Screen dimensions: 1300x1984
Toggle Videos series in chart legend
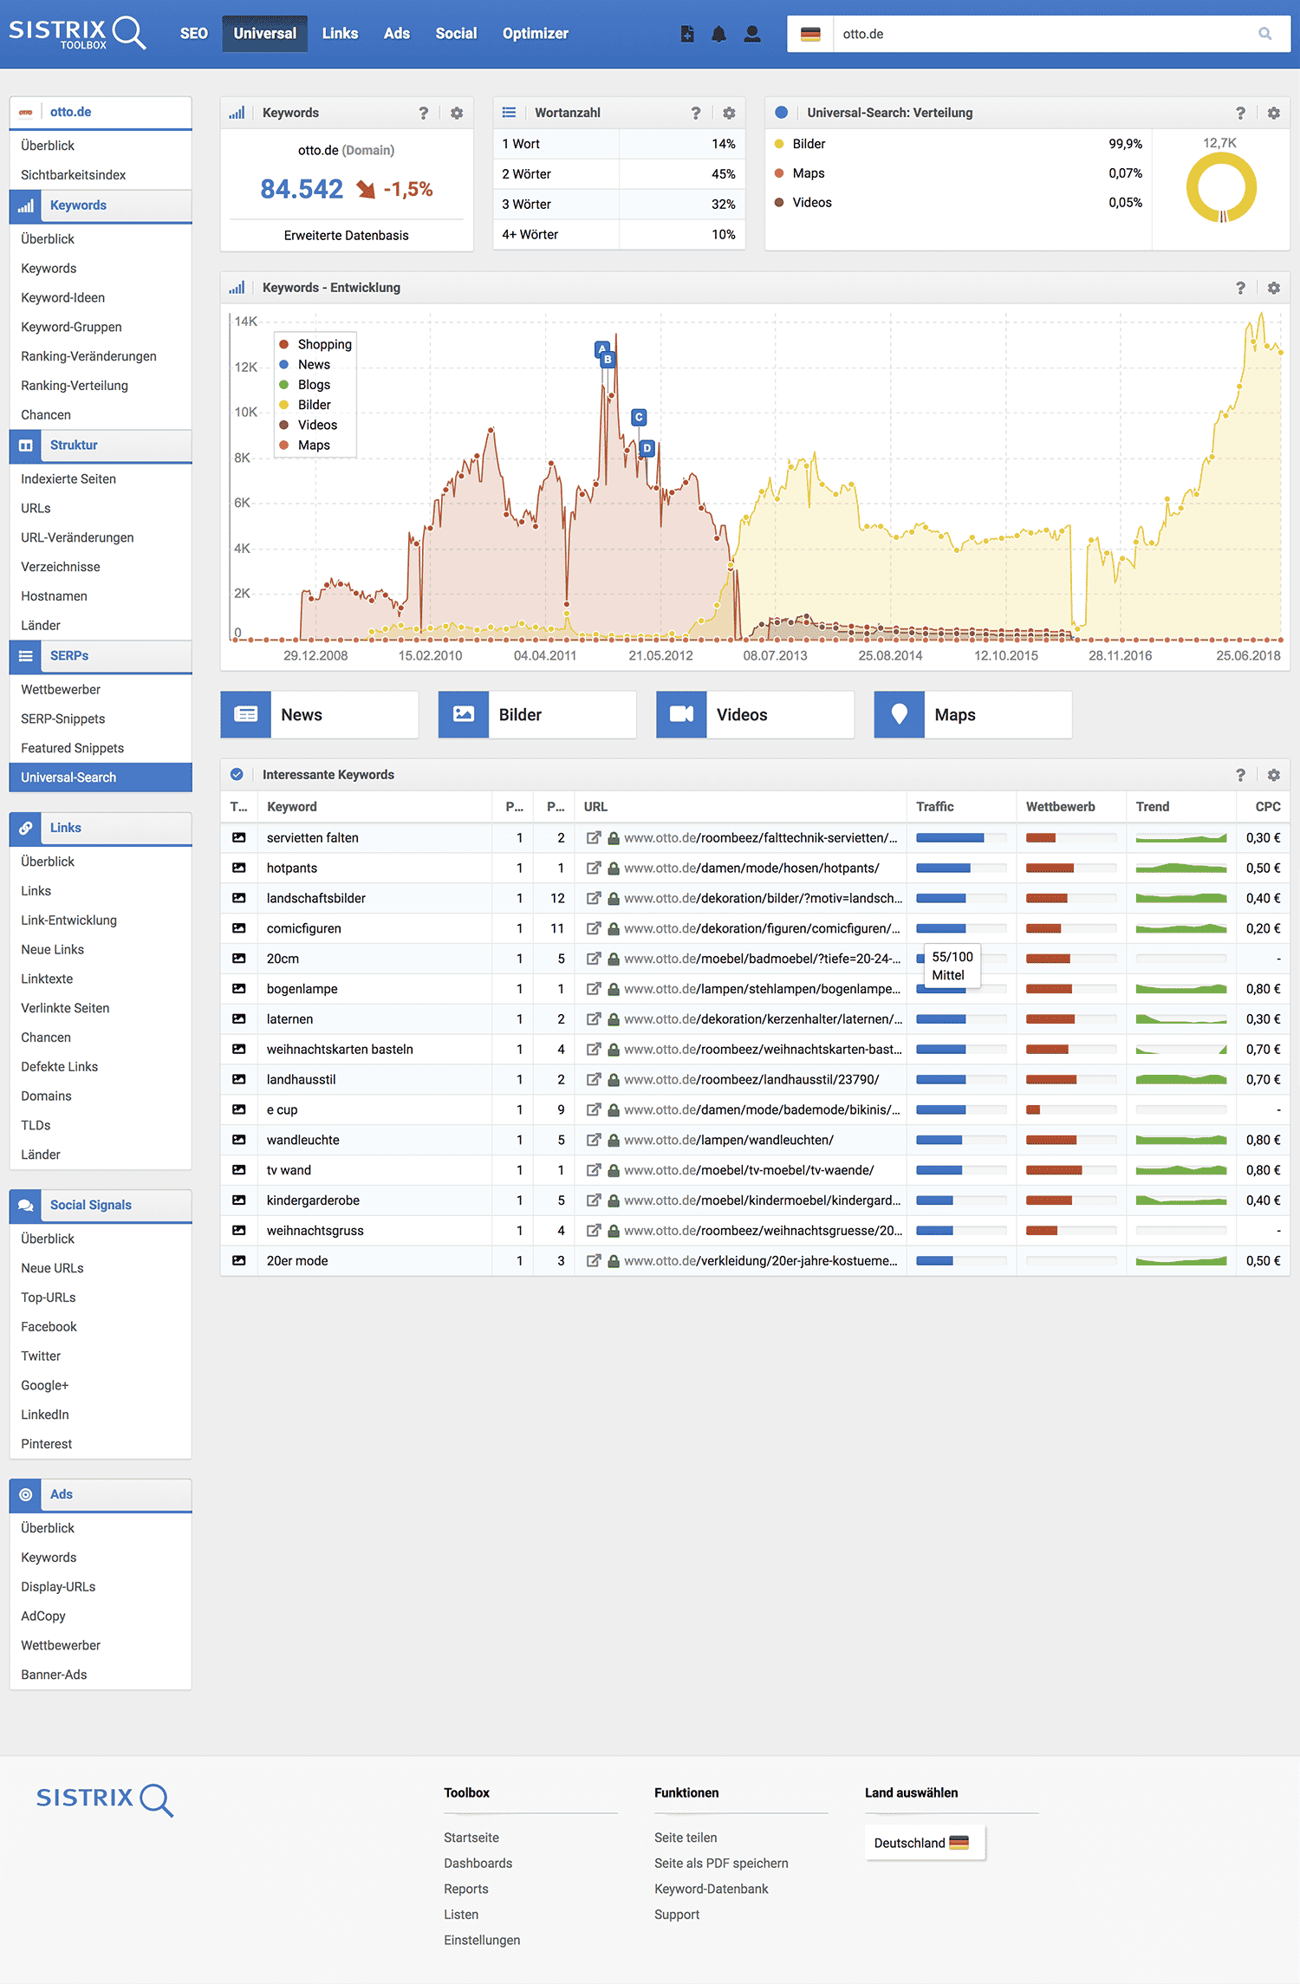tap(309, 425)
